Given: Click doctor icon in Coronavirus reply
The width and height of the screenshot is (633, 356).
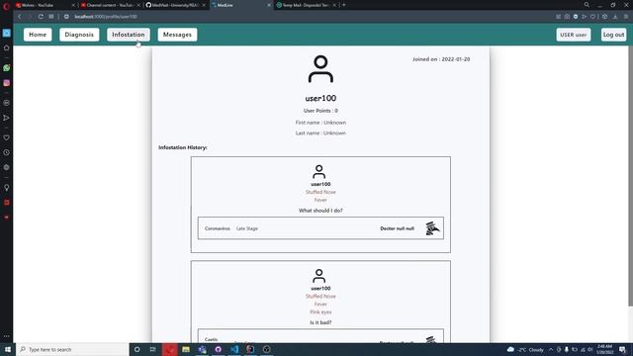Looking at the screenshot, I should click(432, 228).
